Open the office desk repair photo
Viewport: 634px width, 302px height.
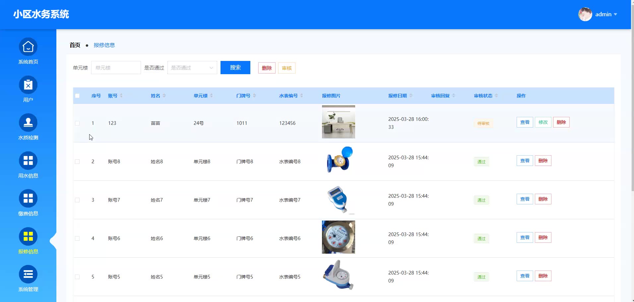pos(339,122)
